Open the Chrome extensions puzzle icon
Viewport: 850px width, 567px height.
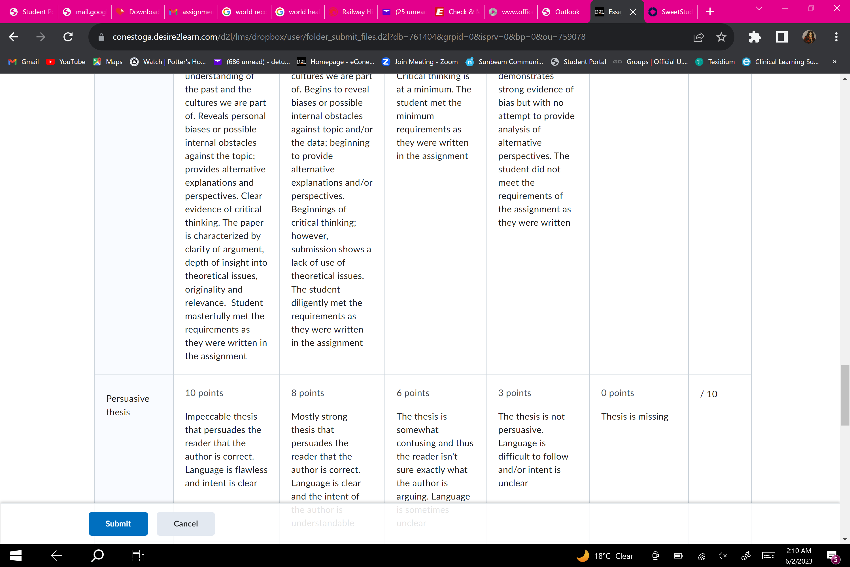tap(755, 37)
